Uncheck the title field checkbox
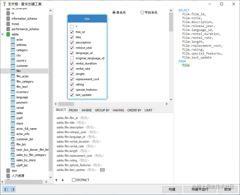240x195 pixels. (x=72, y=37)
